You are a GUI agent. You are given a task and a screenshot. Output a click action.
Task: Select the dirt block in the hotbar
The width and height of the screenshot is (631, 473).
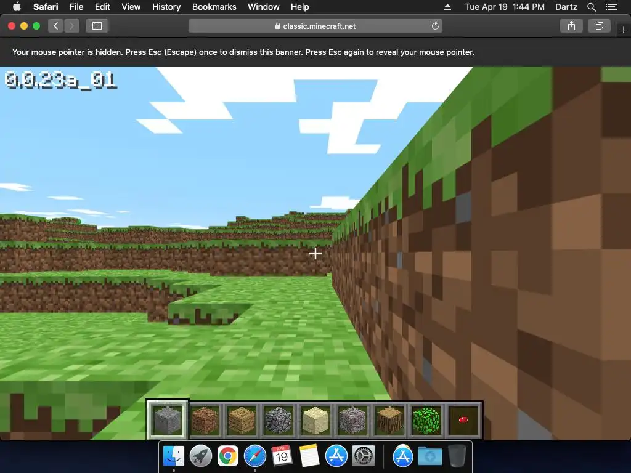205,420
